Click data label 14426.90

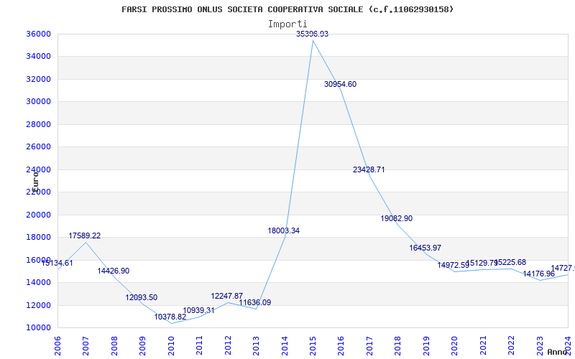[114, 271]
